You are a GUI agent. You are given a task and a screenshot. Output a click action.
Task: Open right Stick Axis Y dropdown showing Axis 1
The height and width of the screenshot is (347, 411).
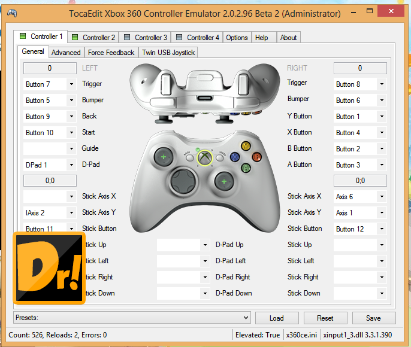(x=360, y=213)
